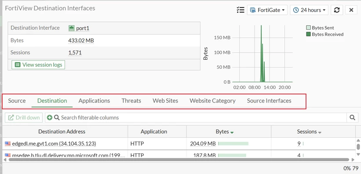Toggle the Bytes Sent legend swatch
The width and height of the screenshot is (361, 174).
[308, 28]
